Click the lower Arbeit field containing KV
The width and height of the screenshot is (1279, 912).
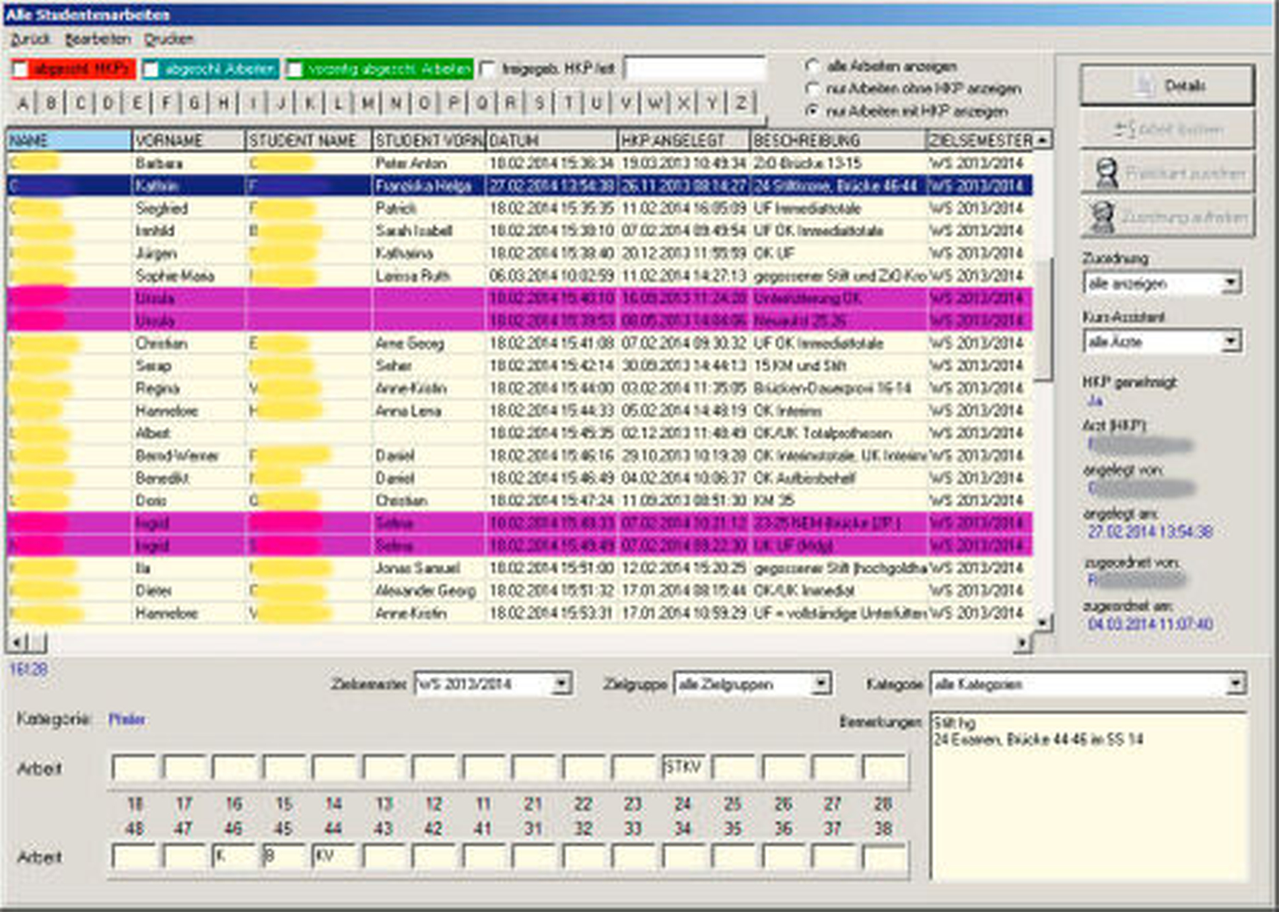coord(334,857)
